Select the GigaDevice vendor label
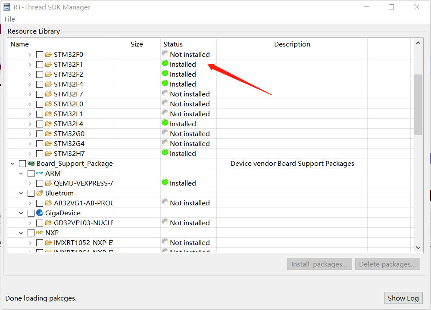 (x=62, y=213)
